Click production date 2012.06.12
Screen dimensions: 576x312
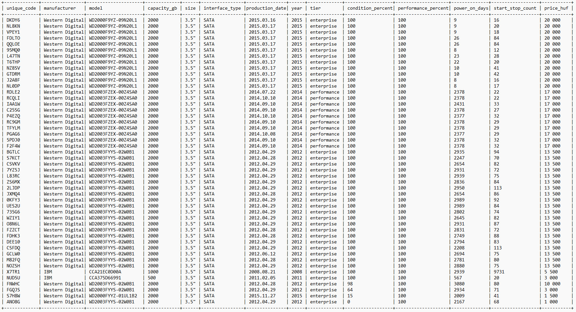262,254
